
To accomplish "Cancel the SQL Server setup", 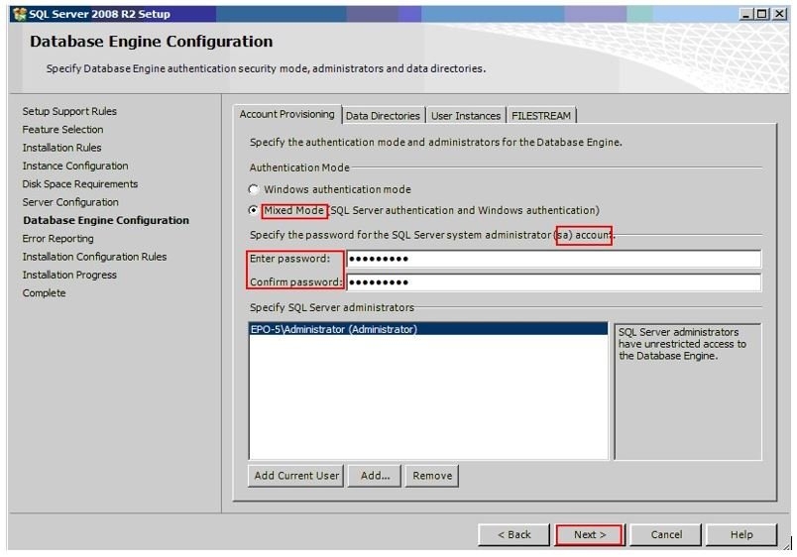I will (666, 535).
